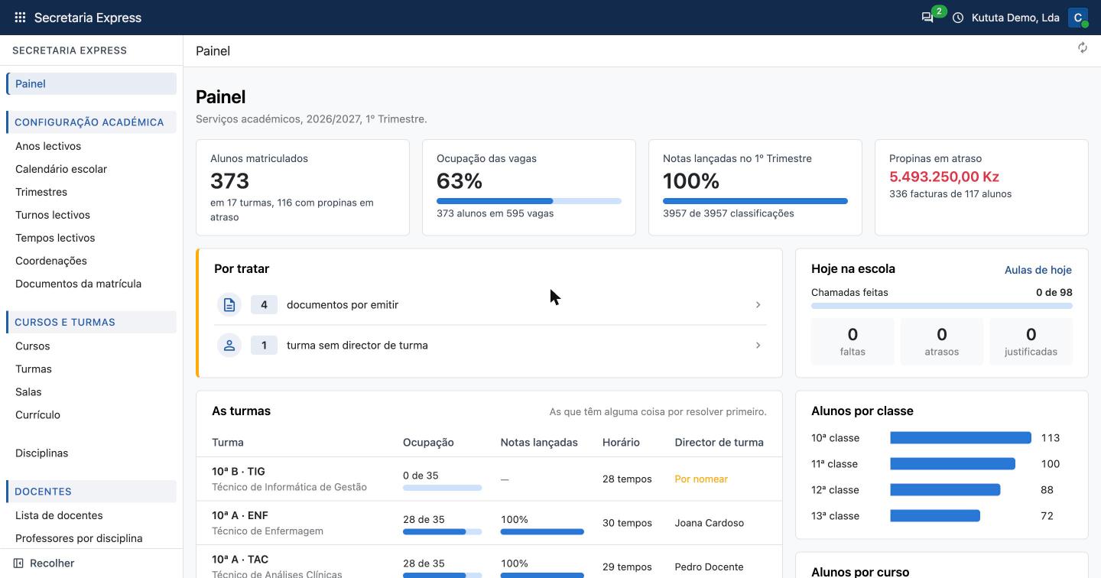Expand the turma sem director de turma chevron

758,346
